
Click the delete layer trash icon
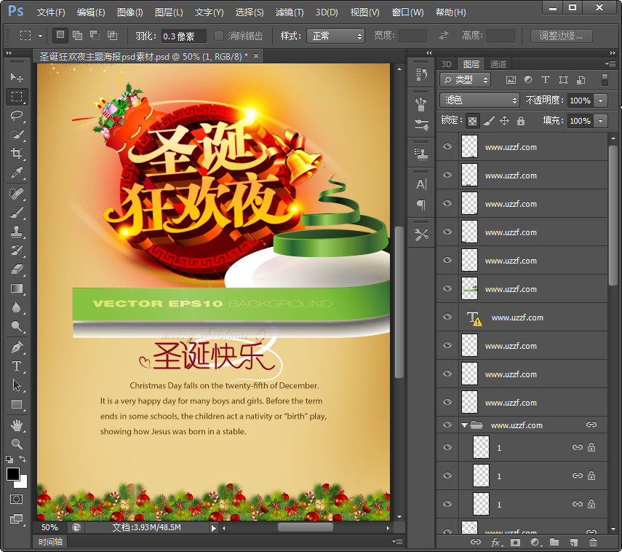pos(593,542)
